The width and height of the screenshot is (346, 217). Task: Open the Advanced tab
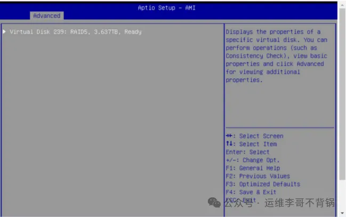tap(47, 15)
